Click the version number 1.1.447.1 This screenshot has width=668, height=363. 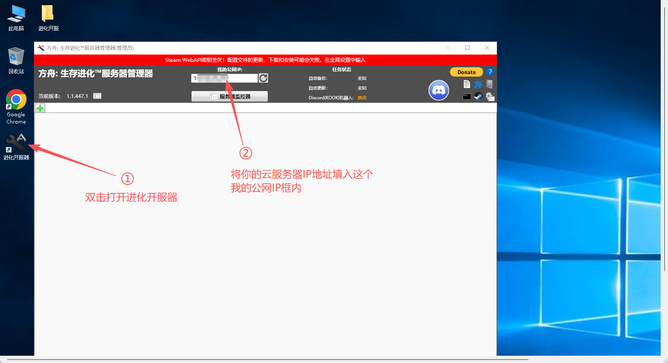(77, 96)
